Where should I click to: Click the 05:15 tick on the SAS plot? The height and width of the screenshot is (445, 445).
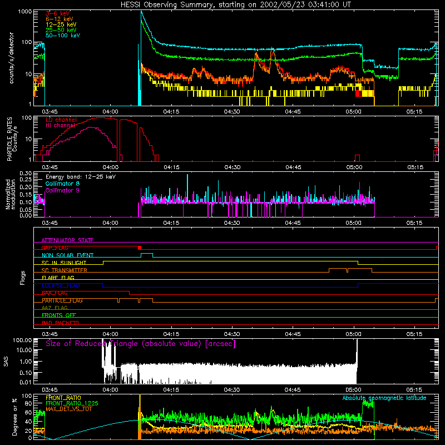tap(414, 390)
